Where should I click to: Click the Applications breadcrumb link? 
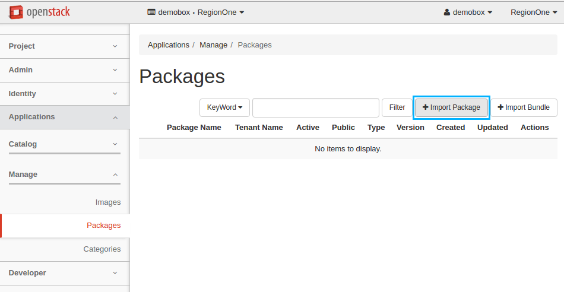pyautogui.click(x=169, y=45)
